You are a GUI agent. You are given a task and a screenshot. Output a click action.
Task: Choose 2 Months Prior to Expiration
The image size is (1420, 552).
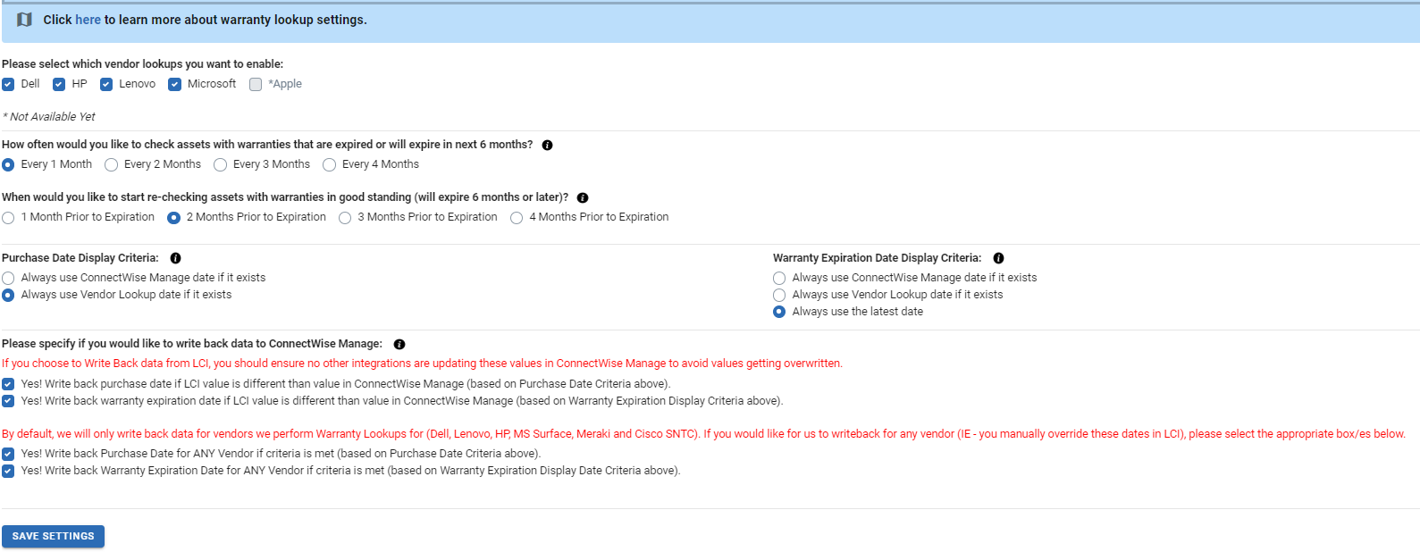(x=173, y=217)
